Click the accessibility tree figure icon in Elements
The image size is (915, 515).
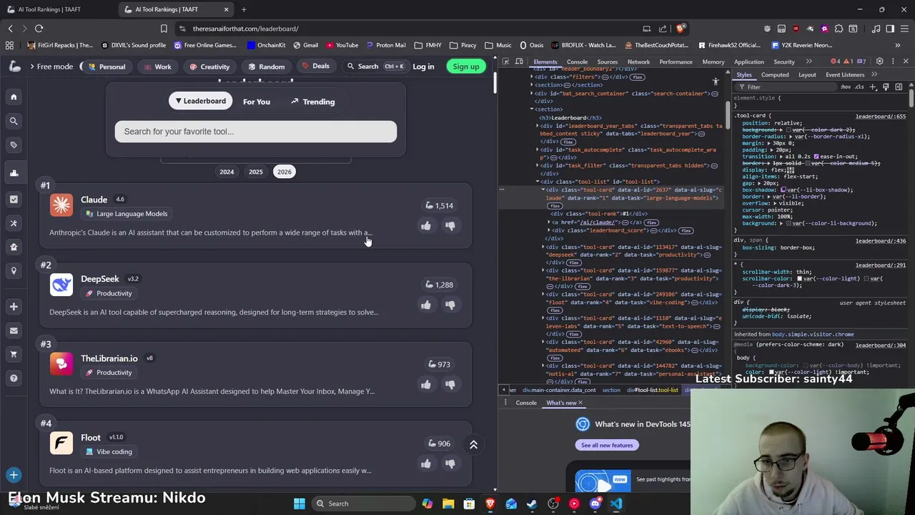pyautogui.click(x=716, y=82)
